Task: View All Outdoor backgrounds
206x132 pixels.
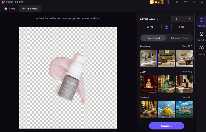Action: [187, 97]
